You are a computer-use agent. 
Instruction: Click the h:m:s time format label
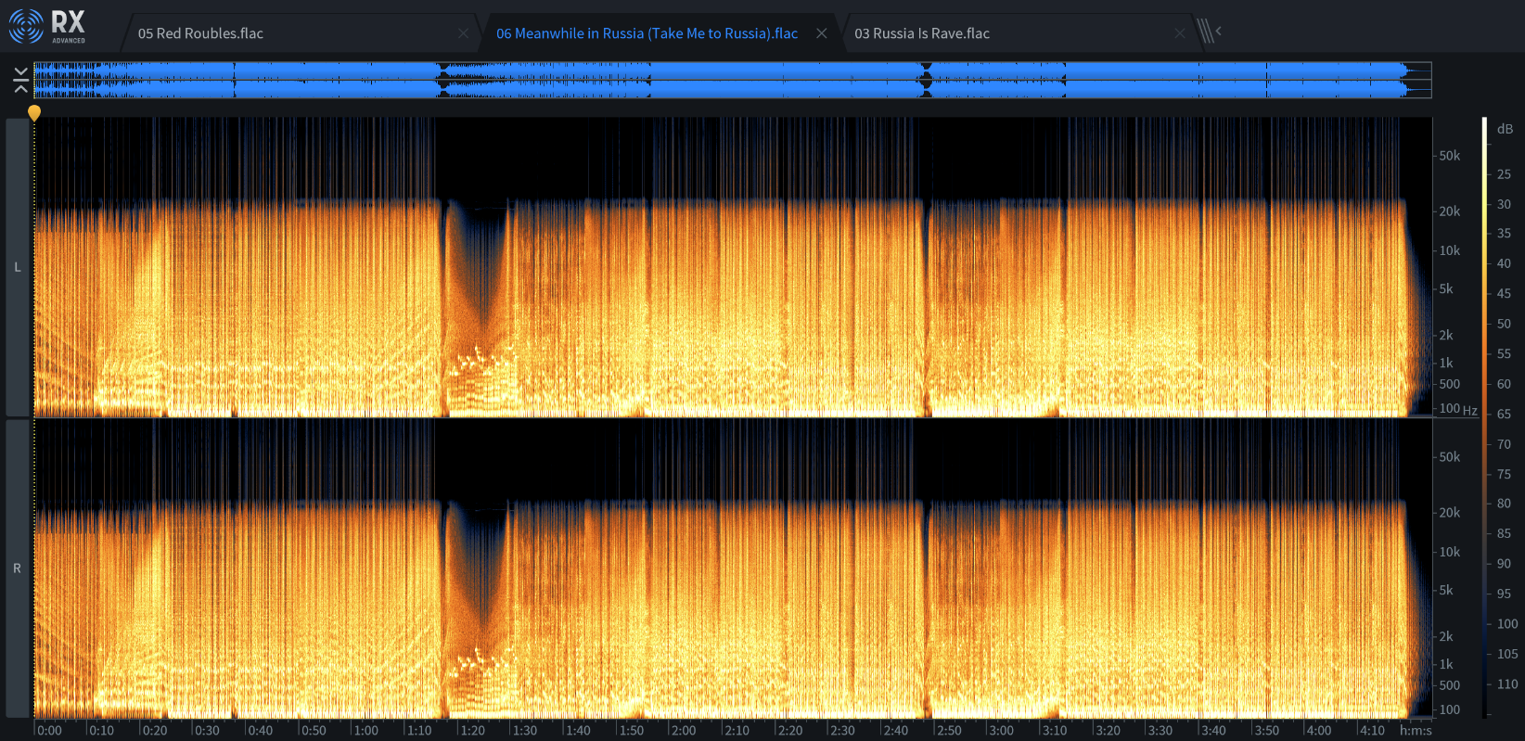click(1416, 730)
